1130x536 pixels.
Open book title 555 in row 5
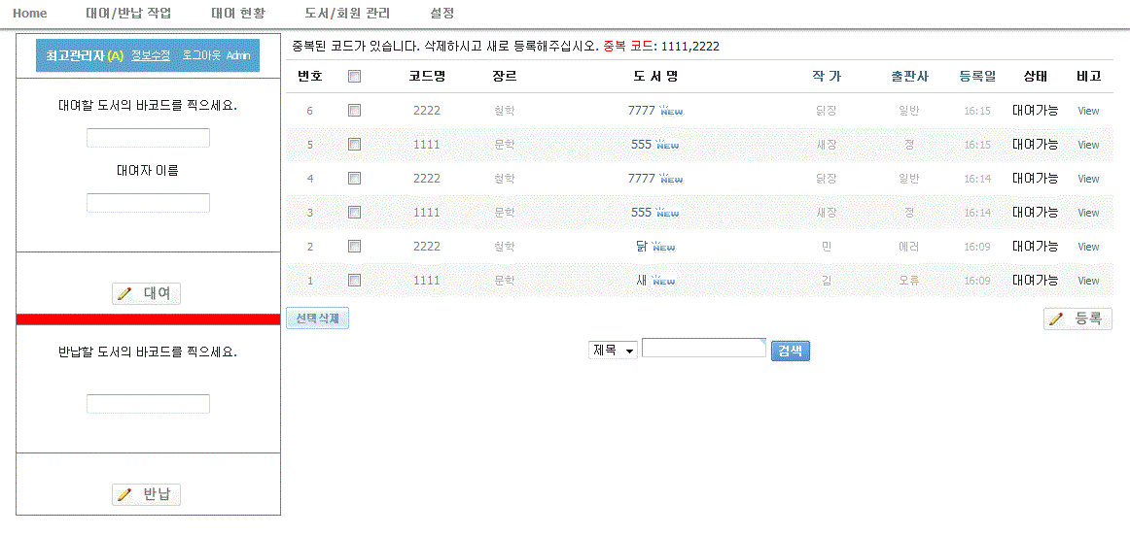point(641,144)
